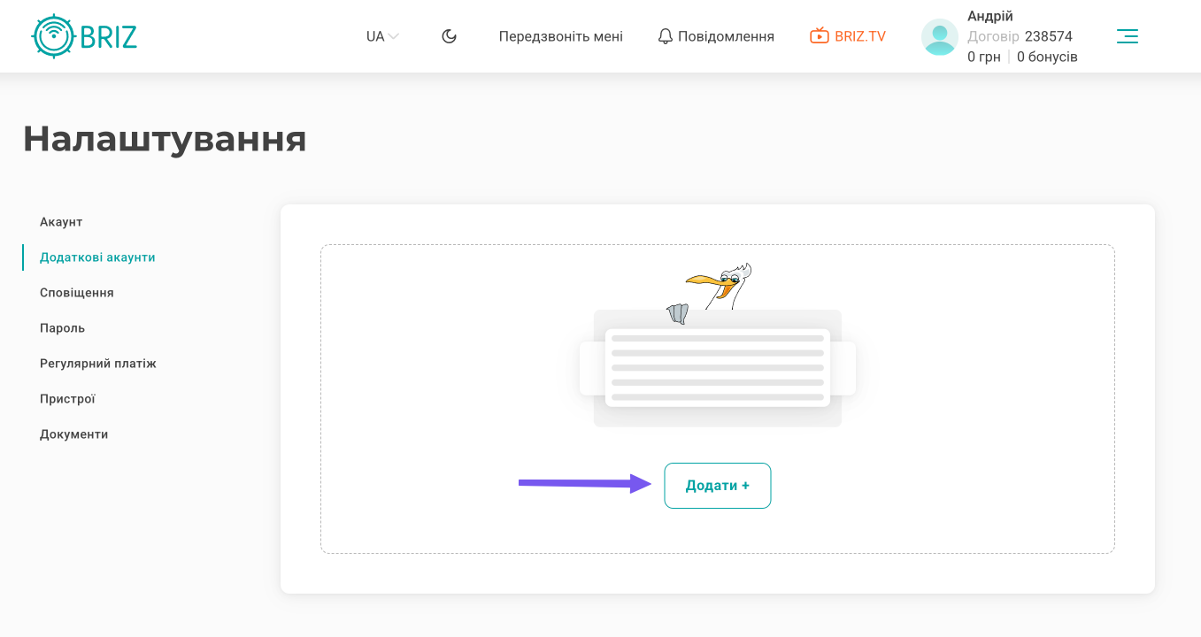Open BRIZ.TV via the orange TV icon

coord(820,36)
